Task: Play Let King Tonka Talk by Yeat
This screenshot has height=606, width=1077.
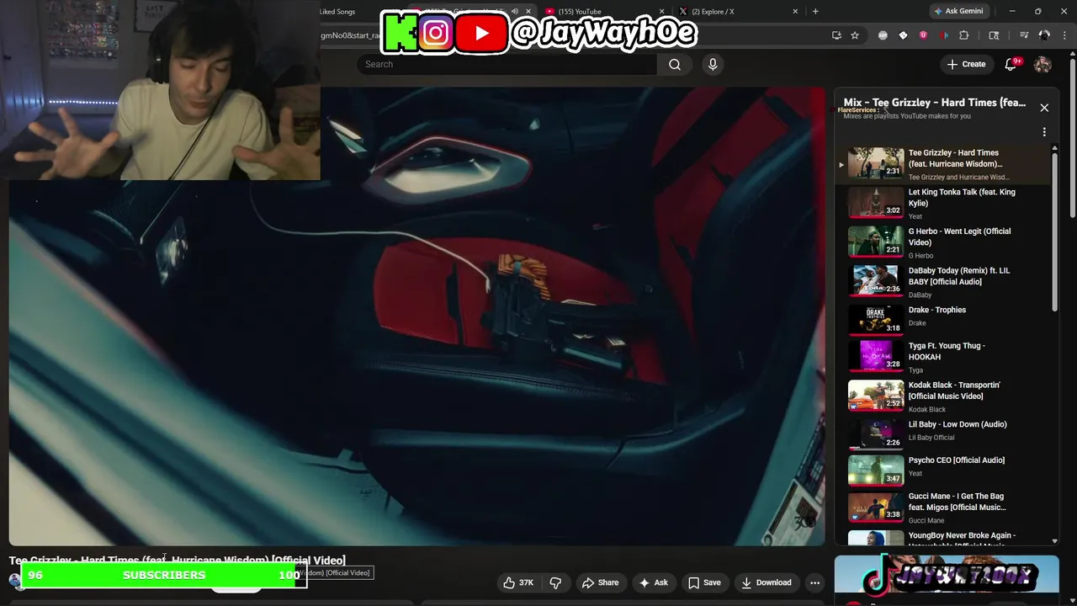Action: click(942, 203)
